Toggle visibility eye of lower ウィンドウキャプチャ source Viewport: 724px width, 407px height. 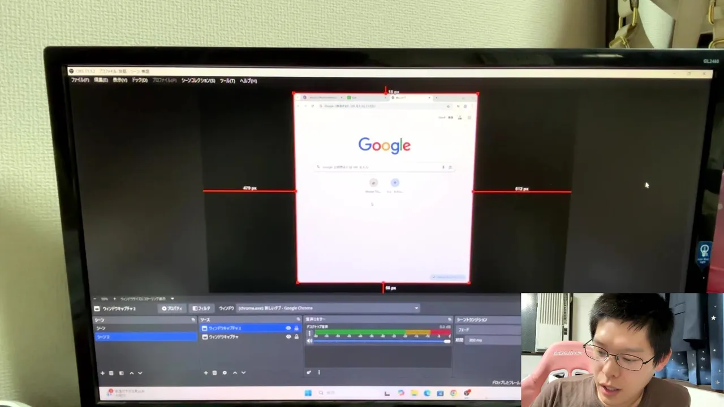pos(288,337)
